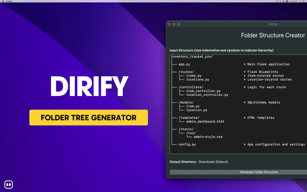
Task: Open the Apple menu
Action: point(3,1)
